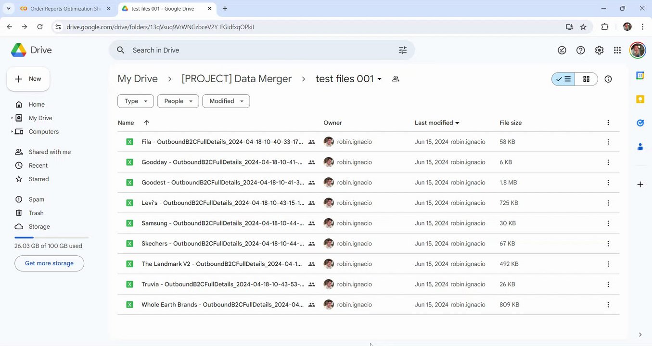Open shared-folder people icon beside test files 001
652x346 pixels.
396,79
